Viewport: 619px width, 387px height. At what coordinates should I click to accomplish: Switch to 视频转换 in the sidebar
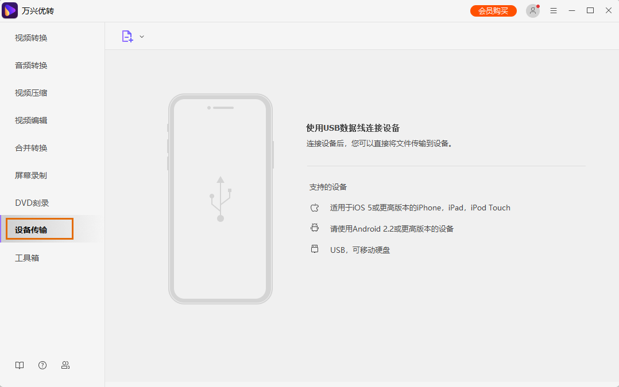click(x=30, y=38)
